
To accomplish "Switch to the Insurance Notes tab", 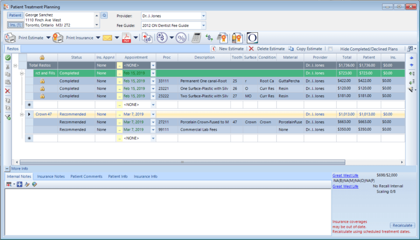I will point(51,176).
